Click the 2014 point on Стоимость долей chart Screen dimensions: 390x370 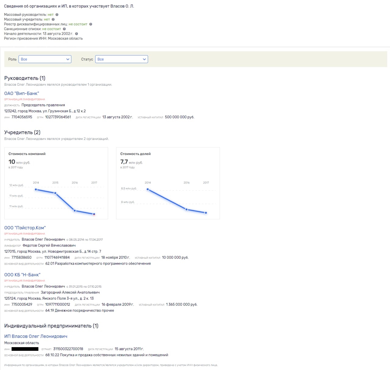[x=148, y=189]
